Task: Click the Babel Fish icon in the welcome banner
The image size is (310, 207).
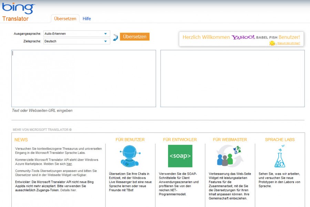Action: point(272,43)
